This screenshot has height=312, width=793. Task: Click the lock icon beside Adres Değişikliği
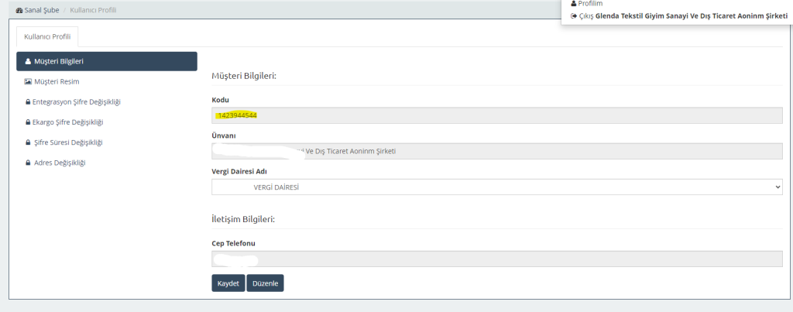(x=28, y=163)
